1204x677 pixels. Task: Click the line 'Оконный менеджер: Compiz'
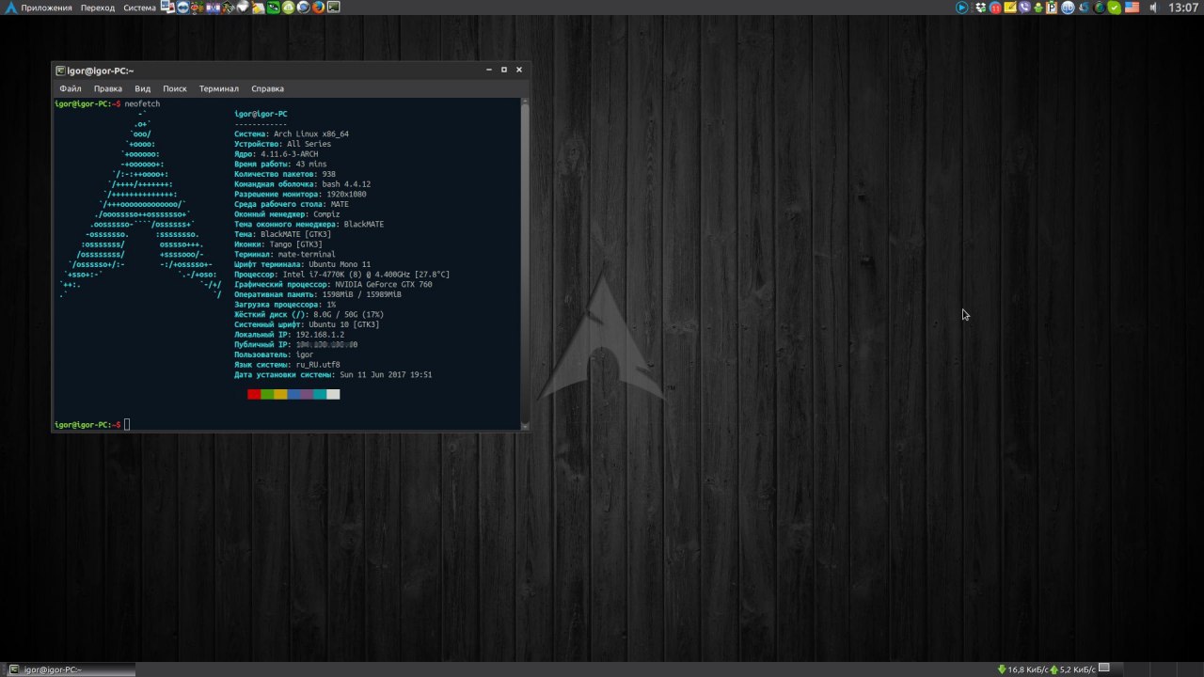click(287, 214)
